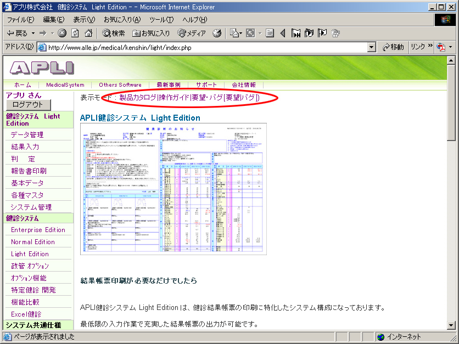
Task: Go to MedicalSystem navigation tab
Action: (x=65, y=85)
